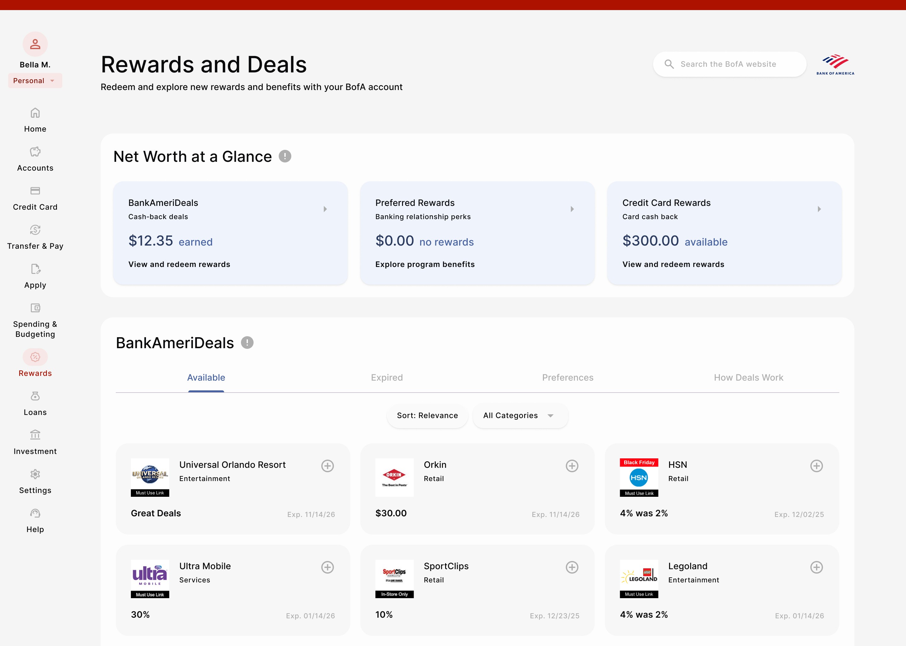Open the Home sidebar icon
This screenshot has width=906, height=646.
[35, 113]
